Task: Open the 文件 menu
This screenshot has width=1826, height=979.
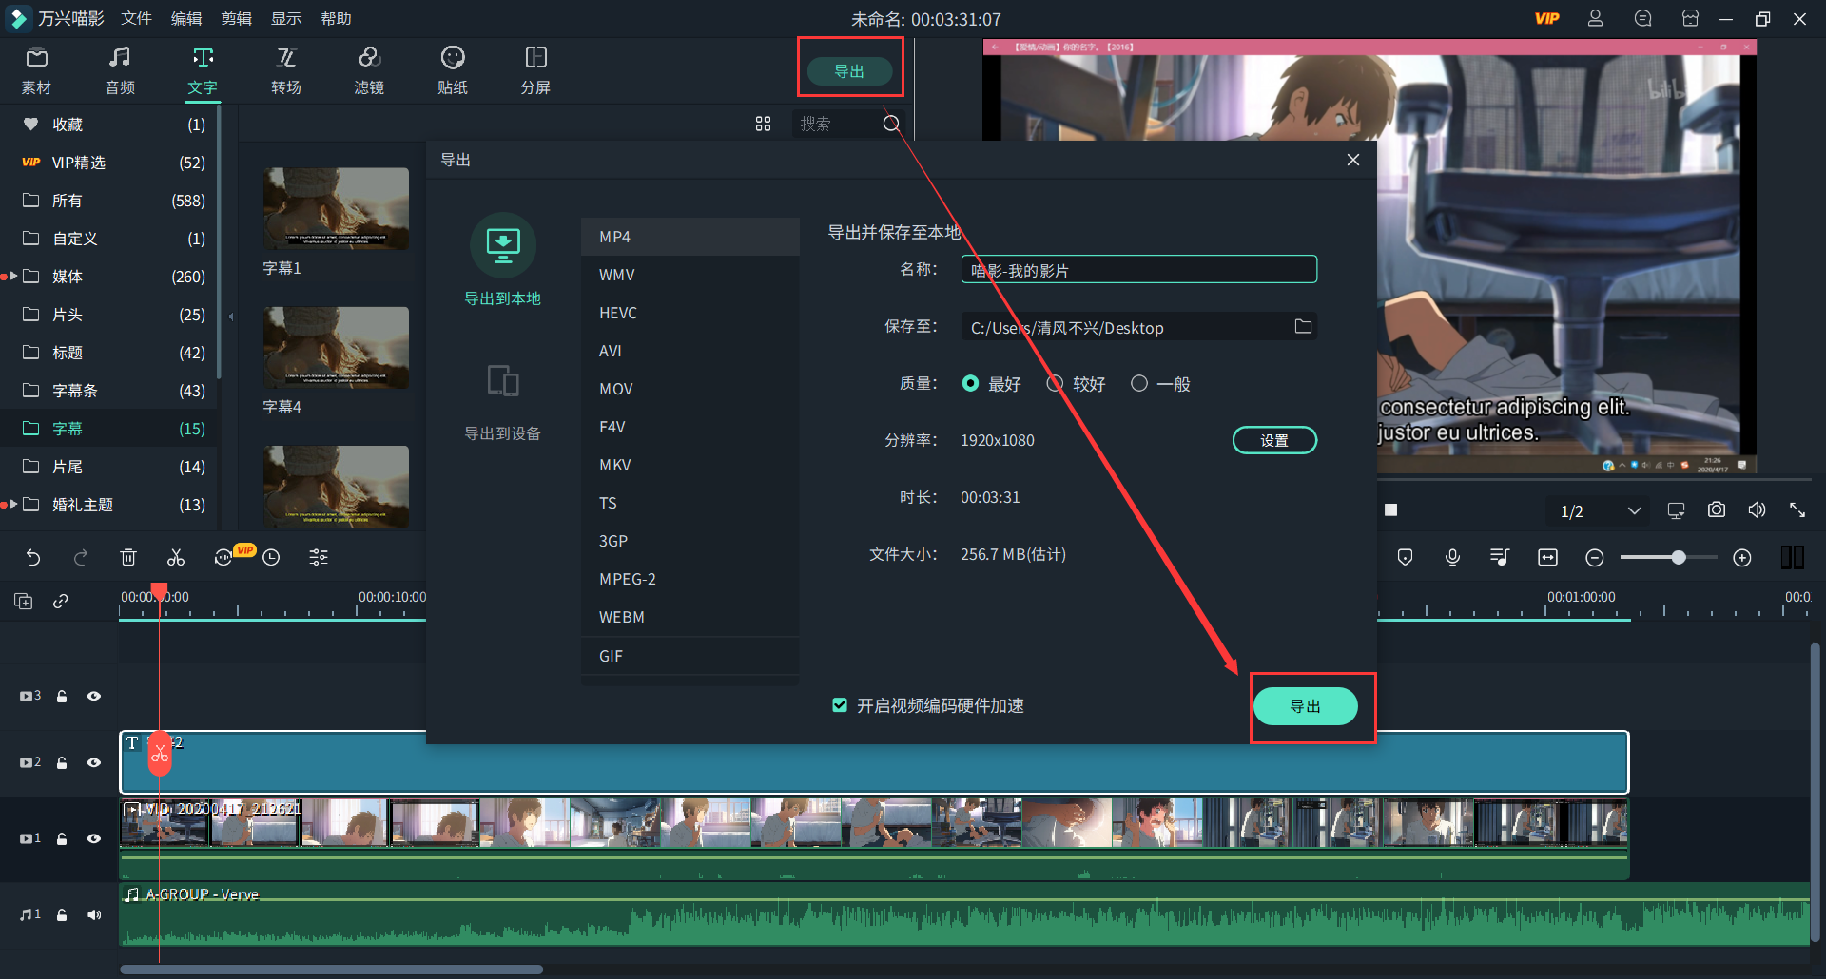Action: [x=137, y=19]
